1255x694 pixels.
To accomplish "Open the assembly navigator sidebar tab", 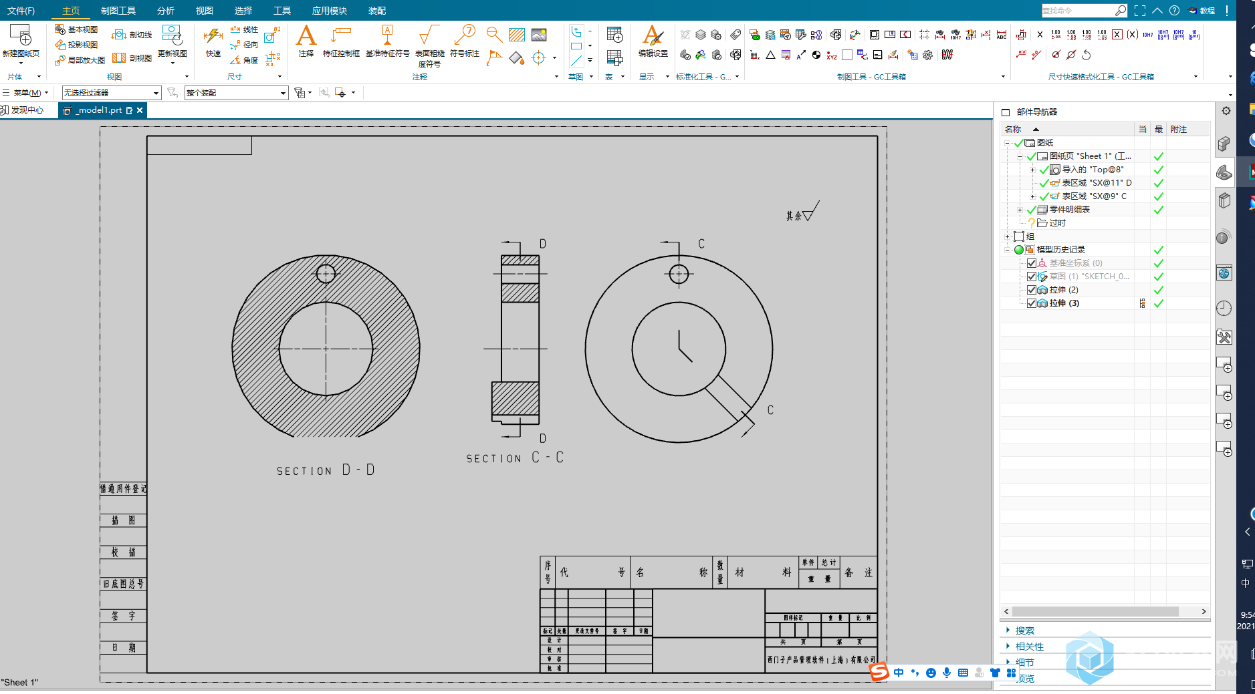I will click(x=1224, y=143).
